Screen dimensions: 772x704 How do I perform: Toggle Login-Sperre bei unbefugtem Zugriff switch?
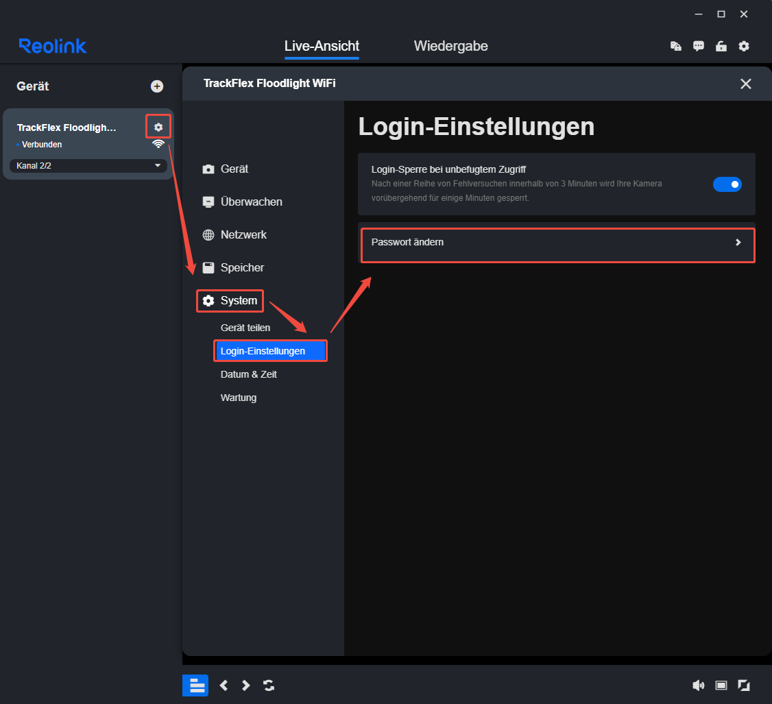pyautogui.click(x=727, y=184)
